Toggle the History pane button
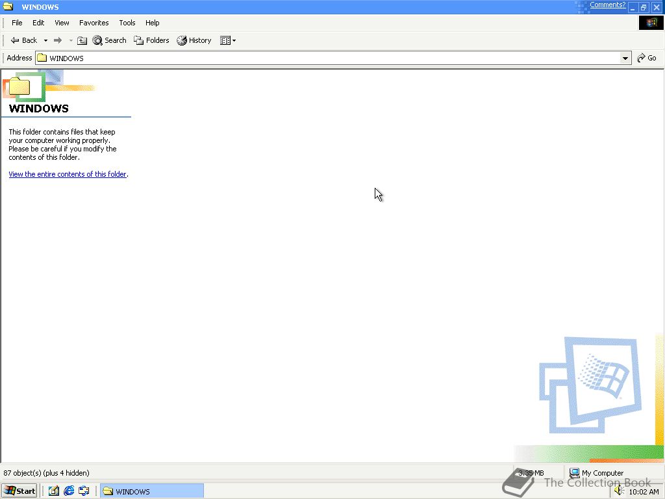665x499 pixels. tap(194, 40)
